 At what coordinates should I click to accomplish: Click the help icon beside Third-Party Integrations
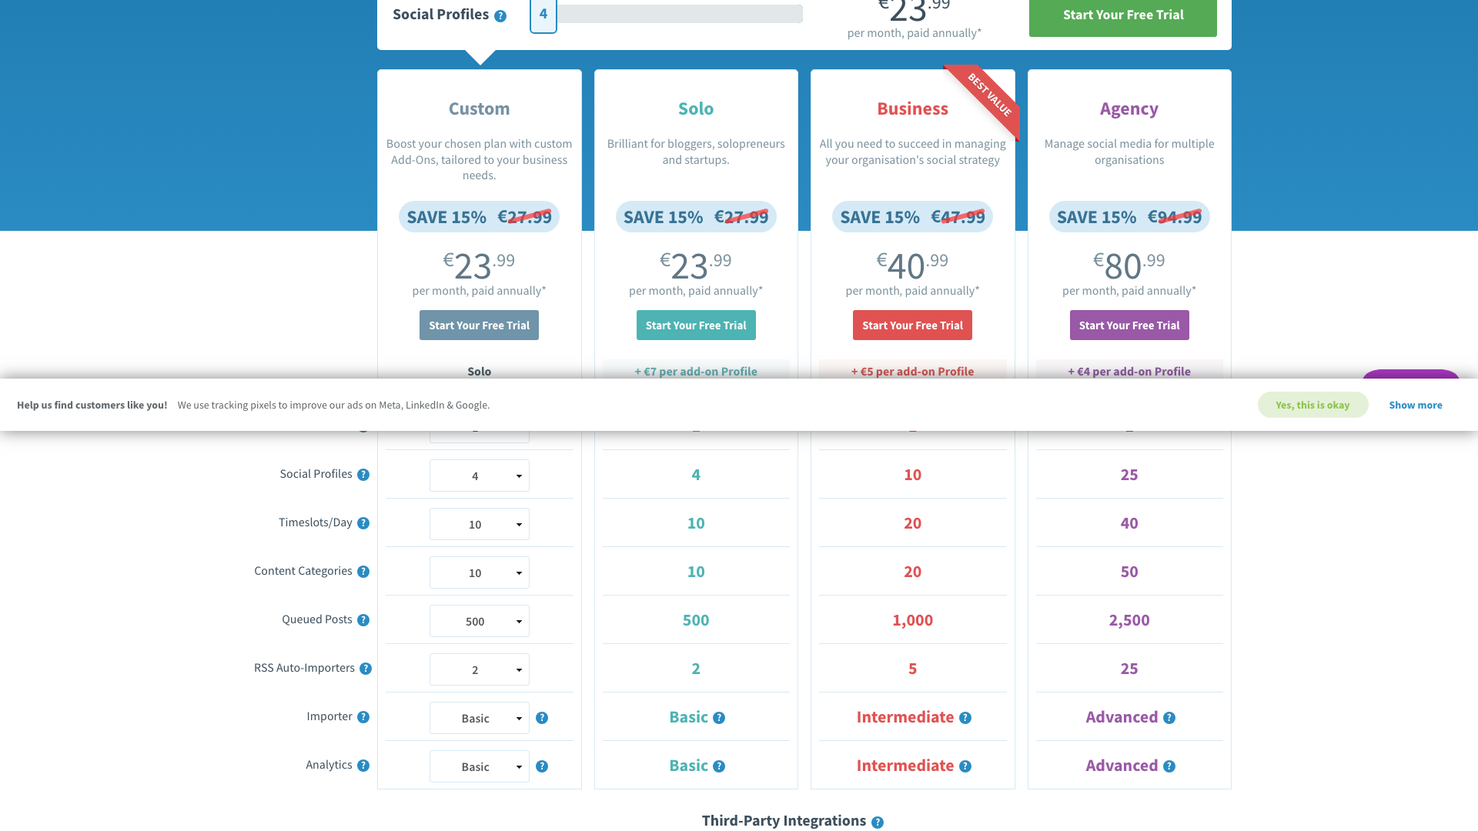pos(878,821)
